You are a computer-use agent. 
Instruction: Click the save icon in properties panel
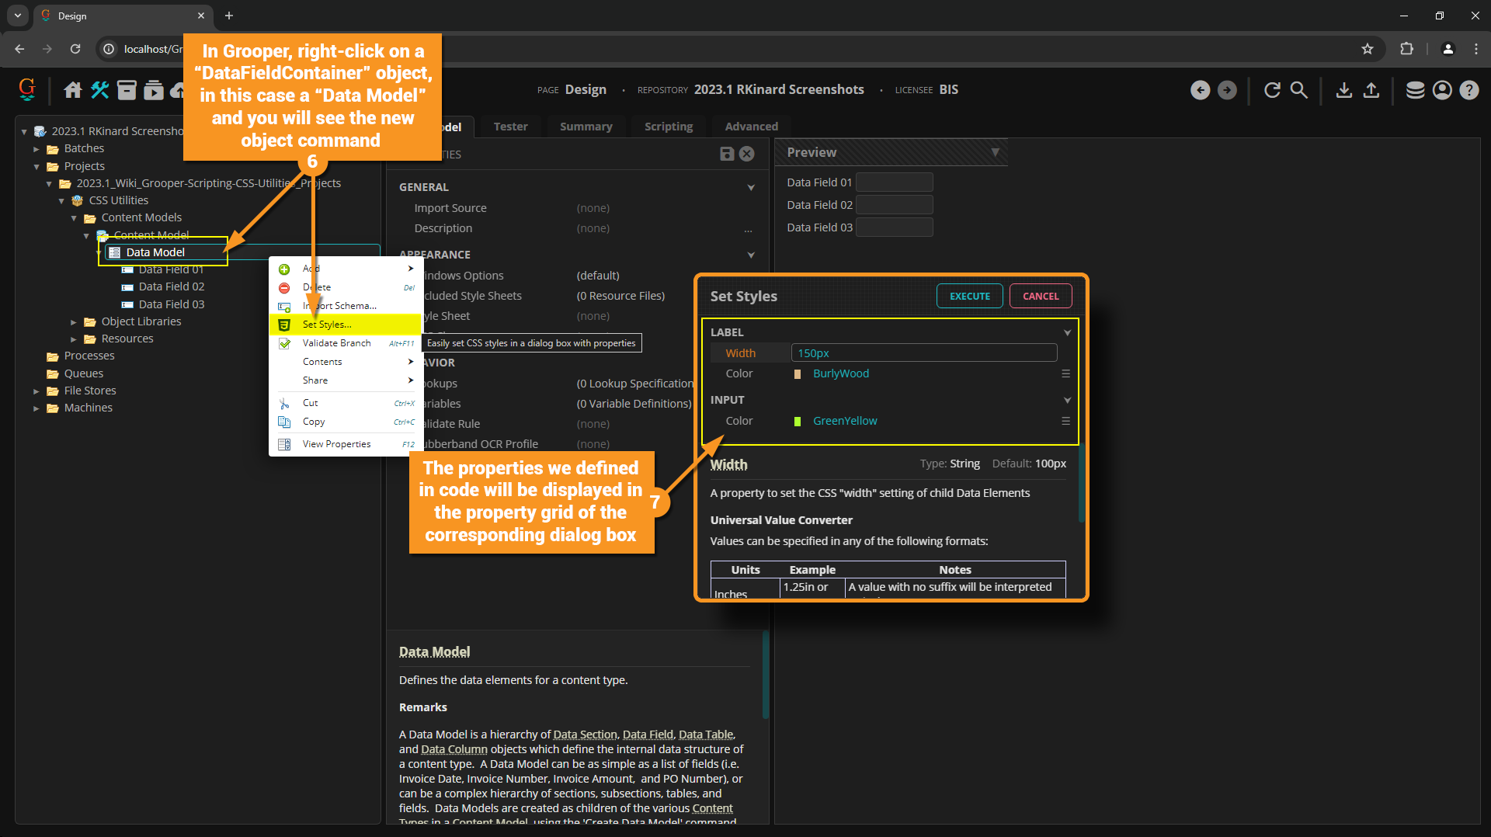727,154
